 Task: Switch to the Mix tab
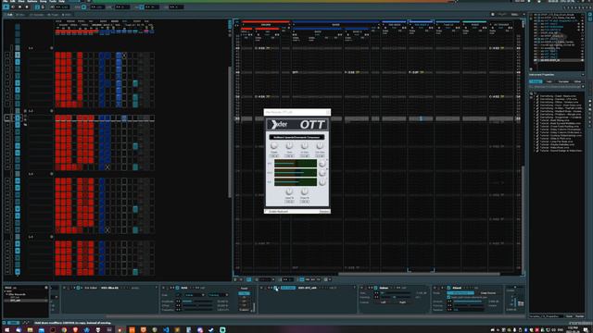coord(20,15)
